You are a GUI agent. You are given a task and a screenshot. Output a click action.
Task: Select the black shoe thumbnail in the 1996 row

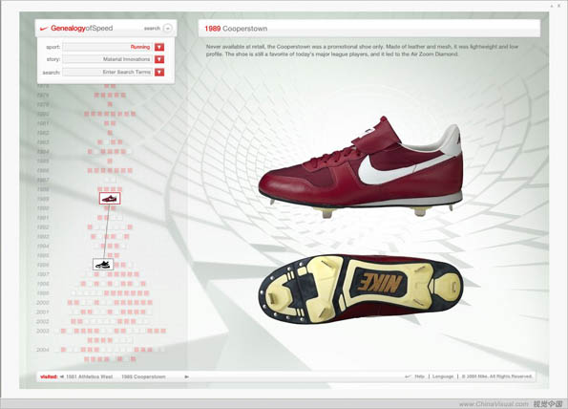click(103, 265)
